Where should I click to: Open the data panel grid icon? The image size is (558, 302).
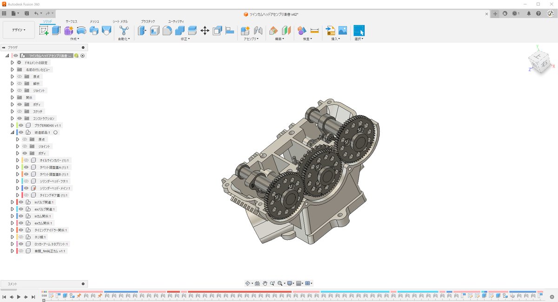coord(4,13)
